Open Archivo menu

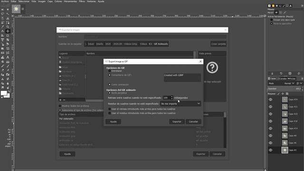coord(5,1)
